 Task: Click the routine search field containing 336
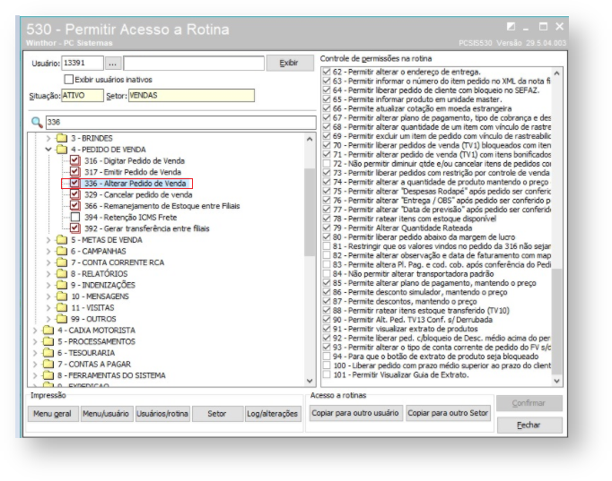(180, 123)
